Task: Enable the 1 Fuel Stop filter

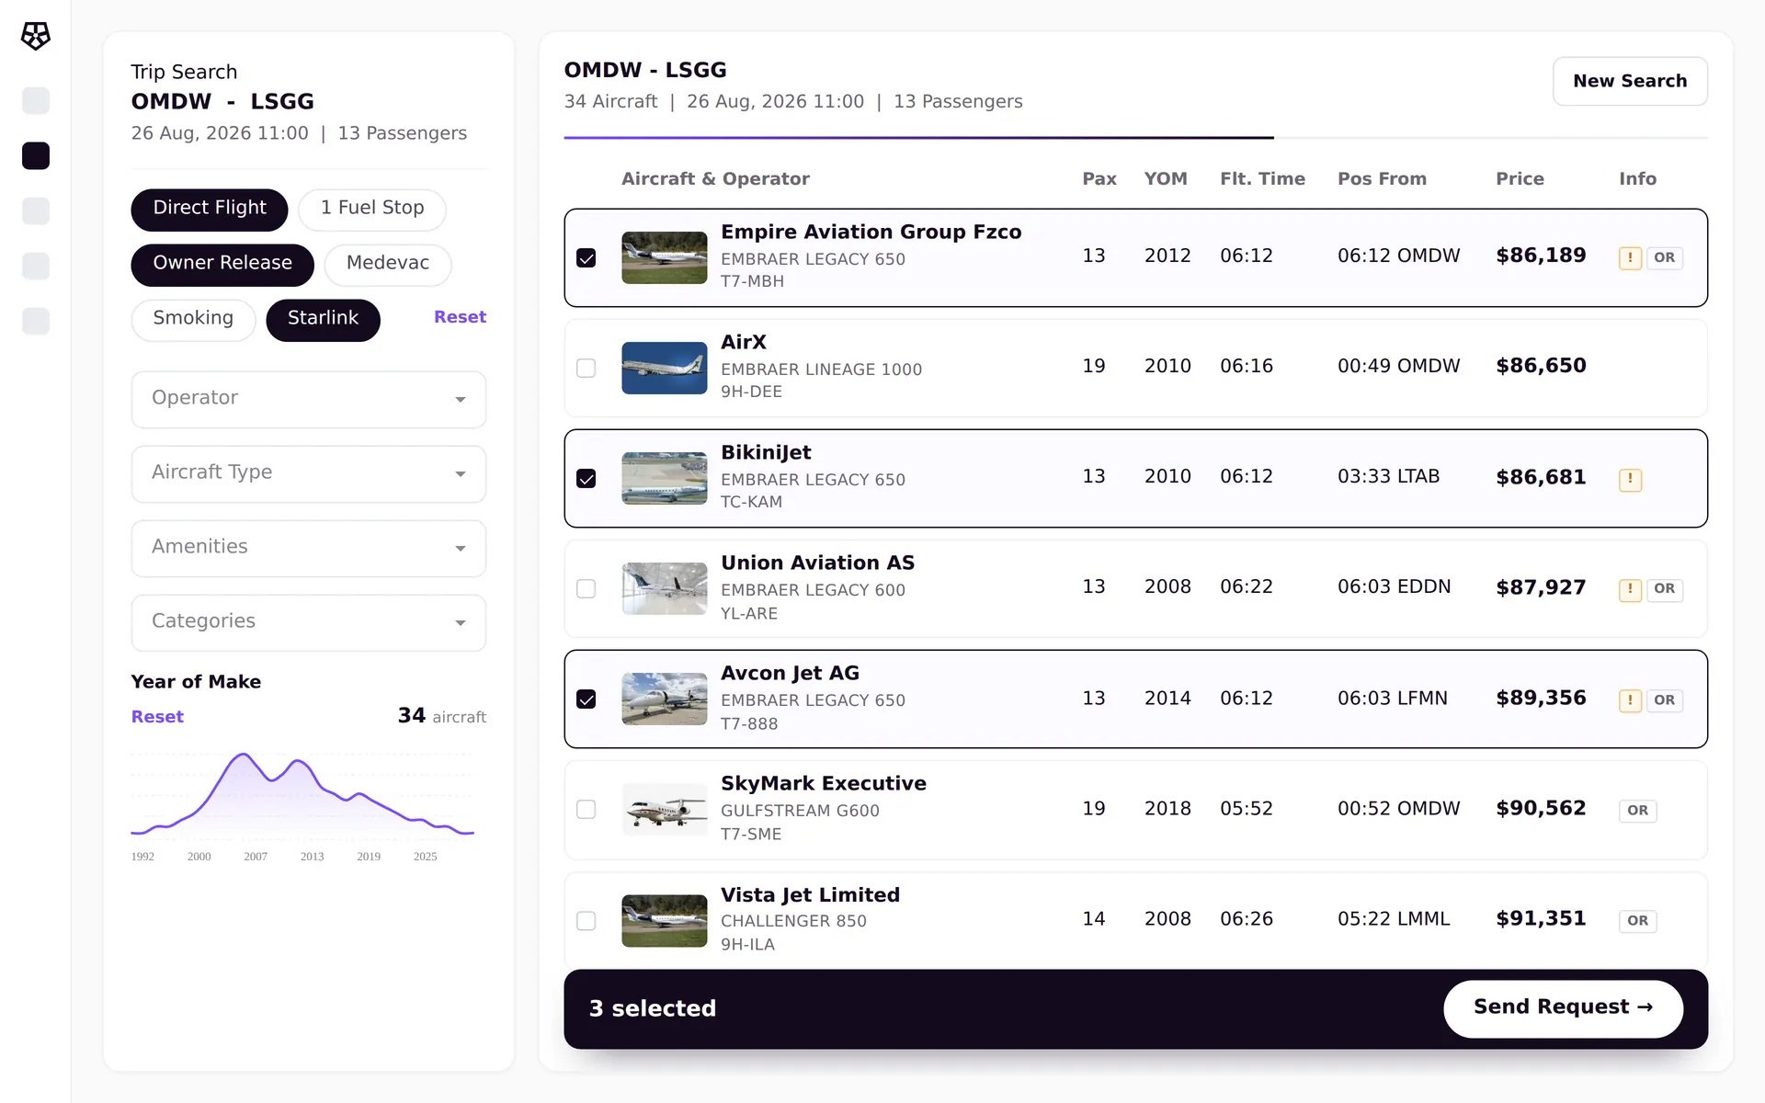Action: [371, 210]
